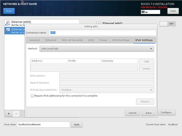This screenshot has height=136, width=182.
Task: Open the Method dropdown Link-Local Only
Action: (x=96, y=49)
